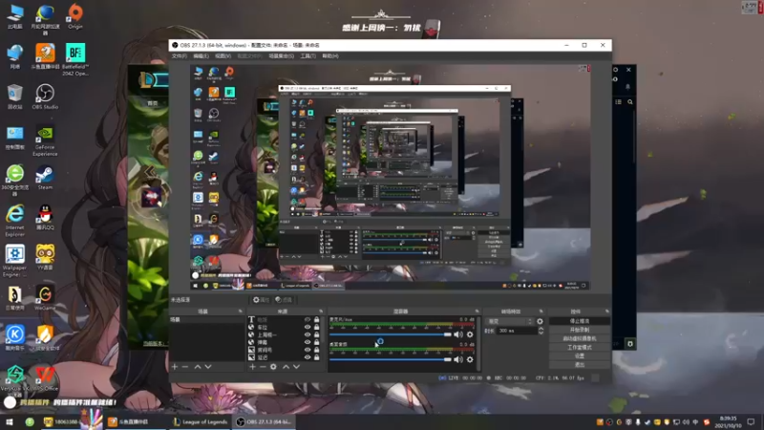
Task: Adjust desktop audio volume slider
Action: tap(391, 359)
